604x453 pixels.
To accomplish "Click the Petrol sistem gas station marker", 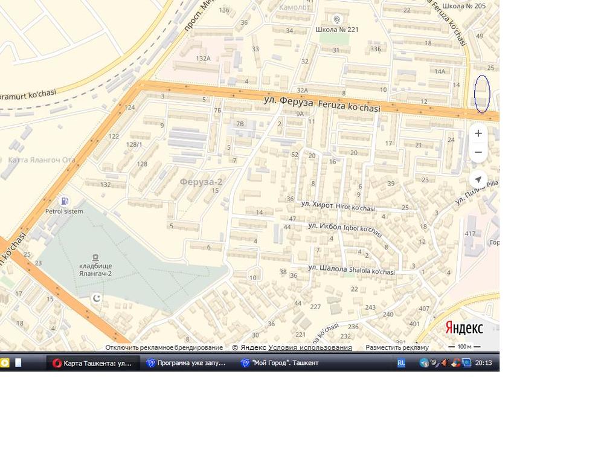I will (65, 201).
